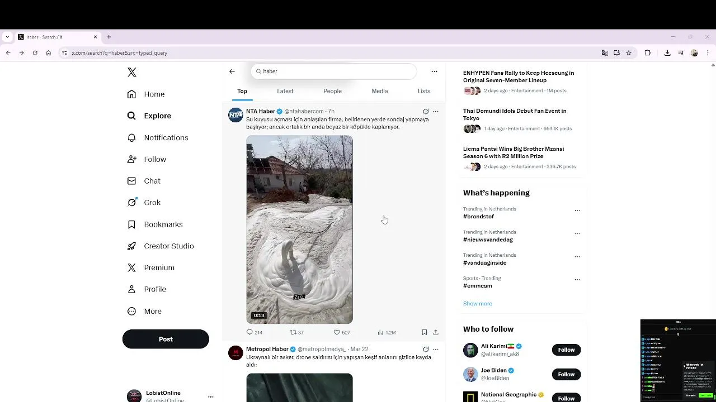Repost NTA Haber post (37)
The width and height of the screenshot is (716, 402).
pyautogui.click(x=296, y=332)
